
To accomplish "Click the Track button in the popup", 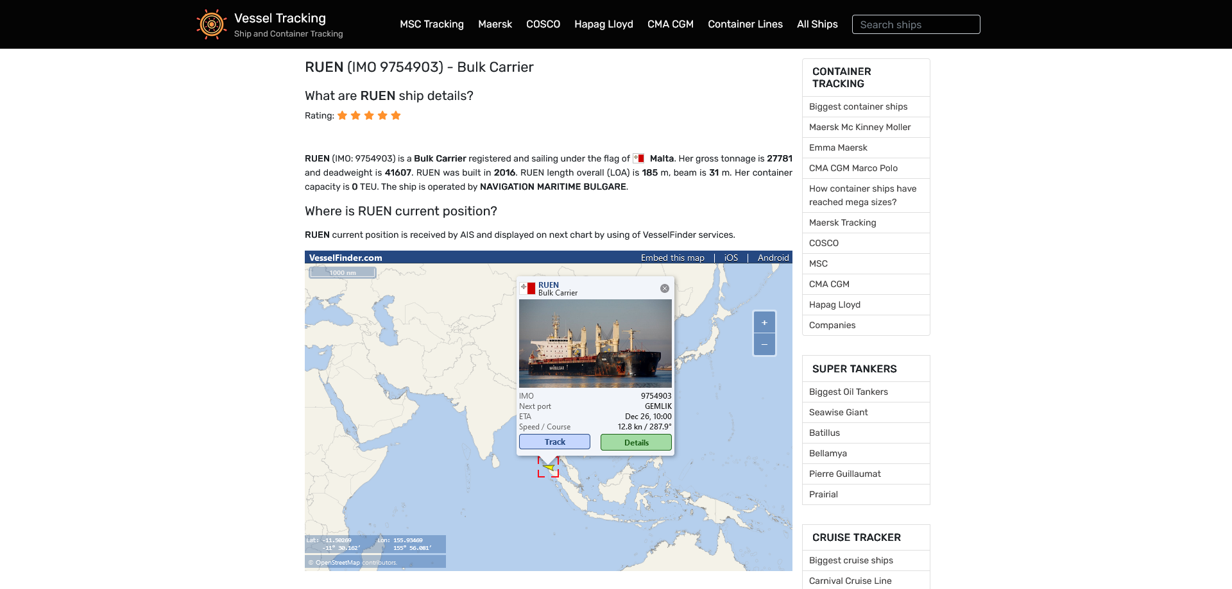I will pos(554,442).
